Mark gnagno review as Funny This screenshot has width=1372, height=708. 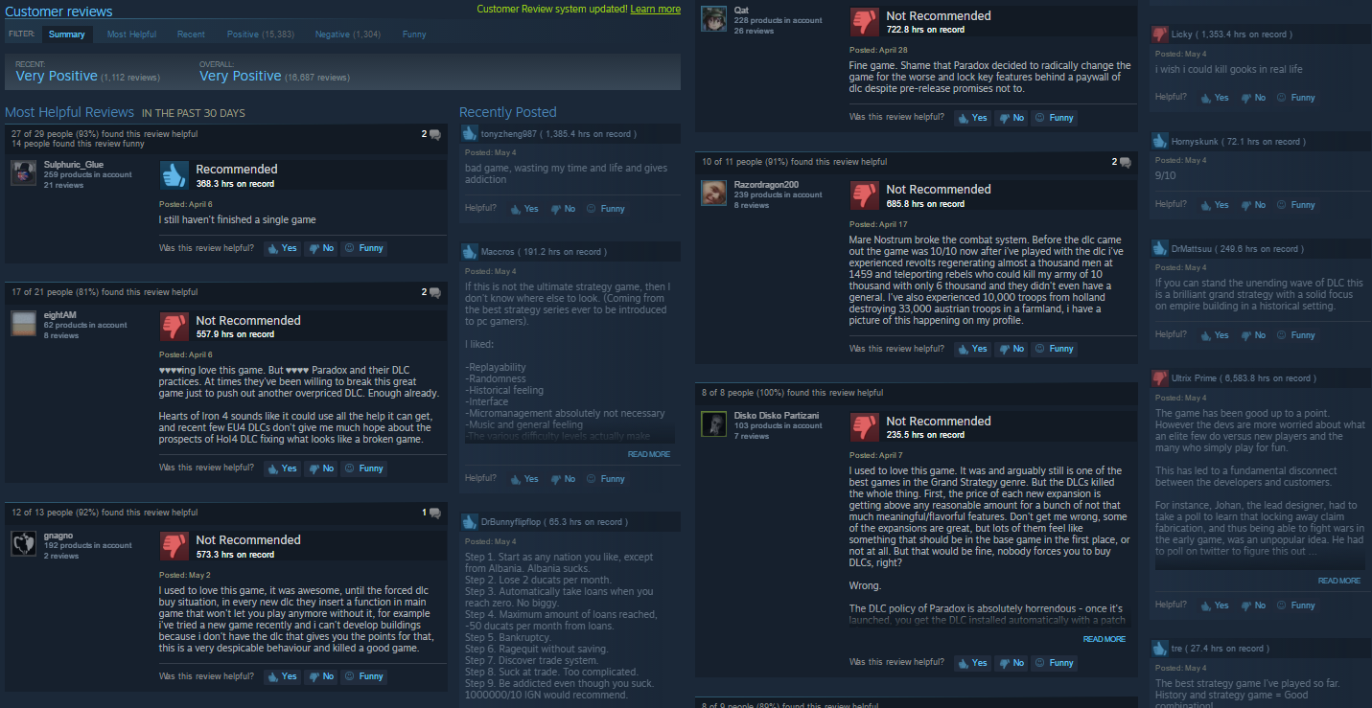click(364, 676)
